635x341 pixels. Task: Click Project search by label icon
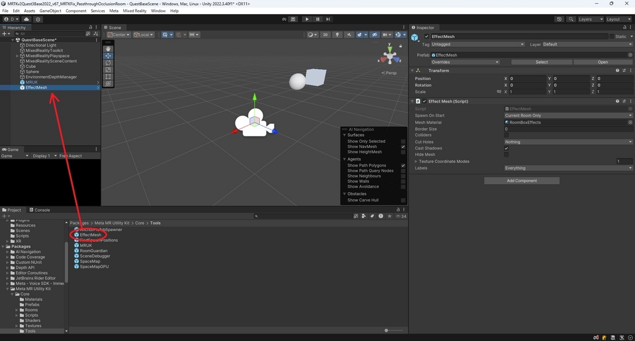click(x=373, y=216)
